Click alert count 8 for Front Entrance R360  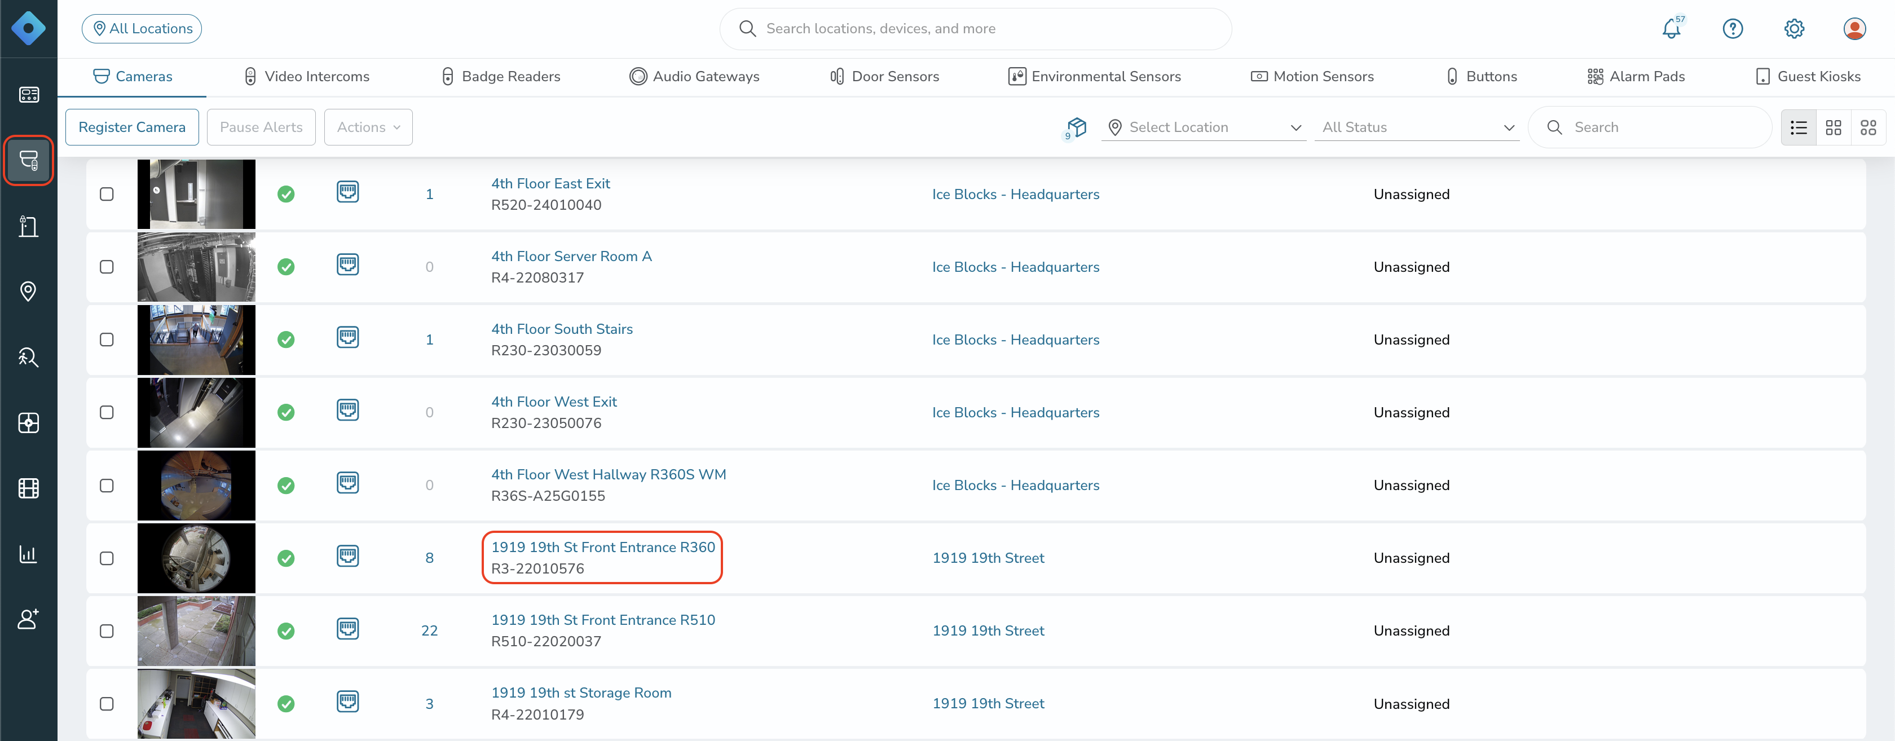coord(430,558)
